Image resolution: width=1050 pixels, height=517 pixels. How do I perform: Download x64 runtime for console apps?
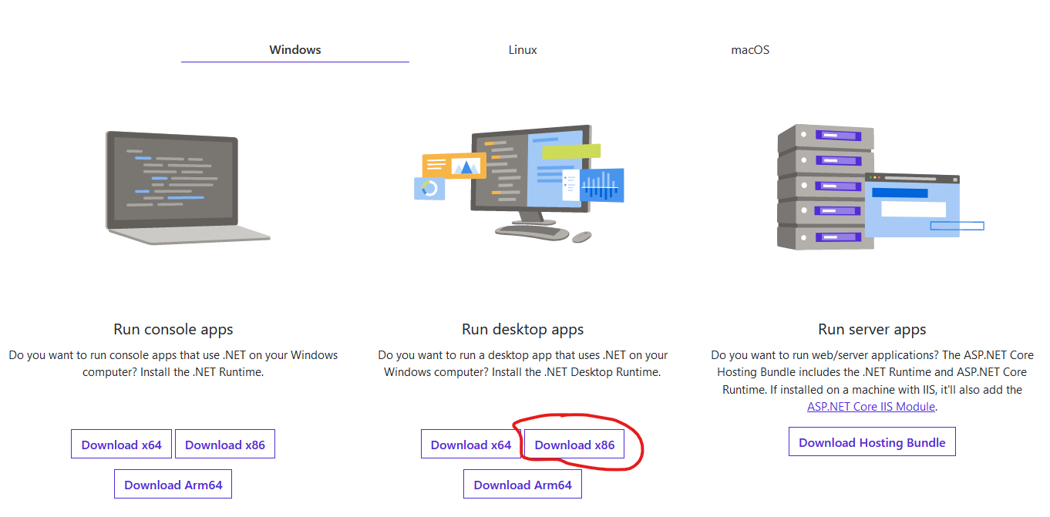click(122, 445)
